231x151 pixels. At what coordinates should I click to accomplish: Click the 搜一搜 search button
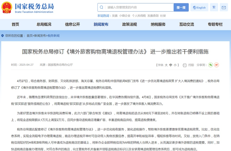(181, 7)
